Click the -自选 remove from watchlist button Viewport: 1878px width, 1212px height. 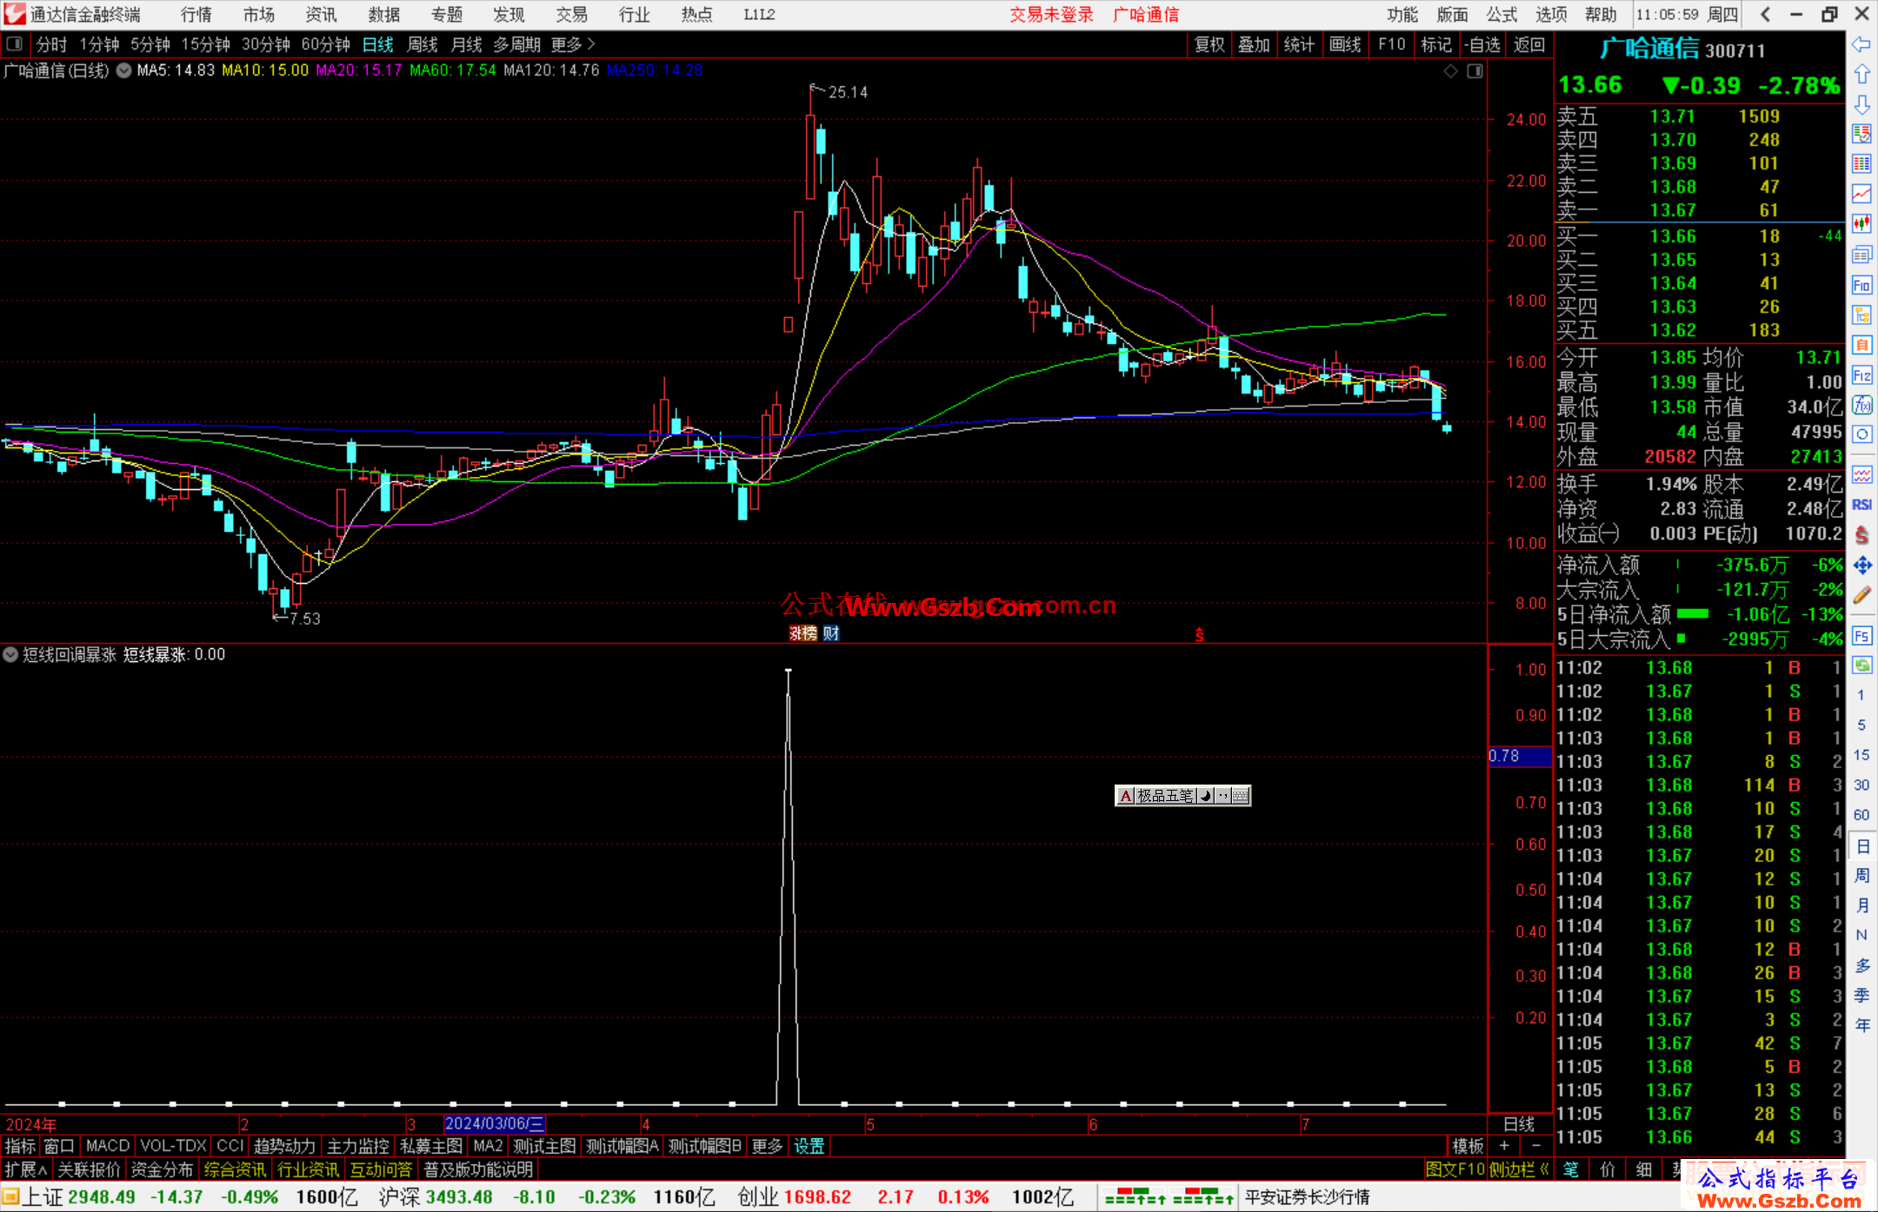(1482, 44)
